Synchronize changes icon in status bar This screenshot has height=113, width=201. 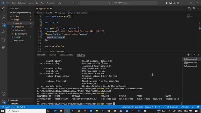(13, 107)
